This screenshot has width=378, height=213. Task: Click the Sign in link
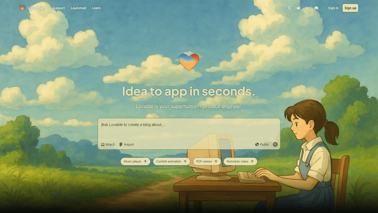click(x=333, y=8)
